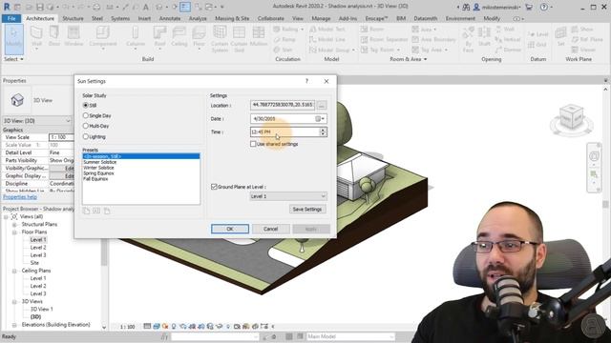Open the Level 1 ground plane dropdown
This screenshot has width=611, height=343.
pyautogui.click(x=288, y=196)
